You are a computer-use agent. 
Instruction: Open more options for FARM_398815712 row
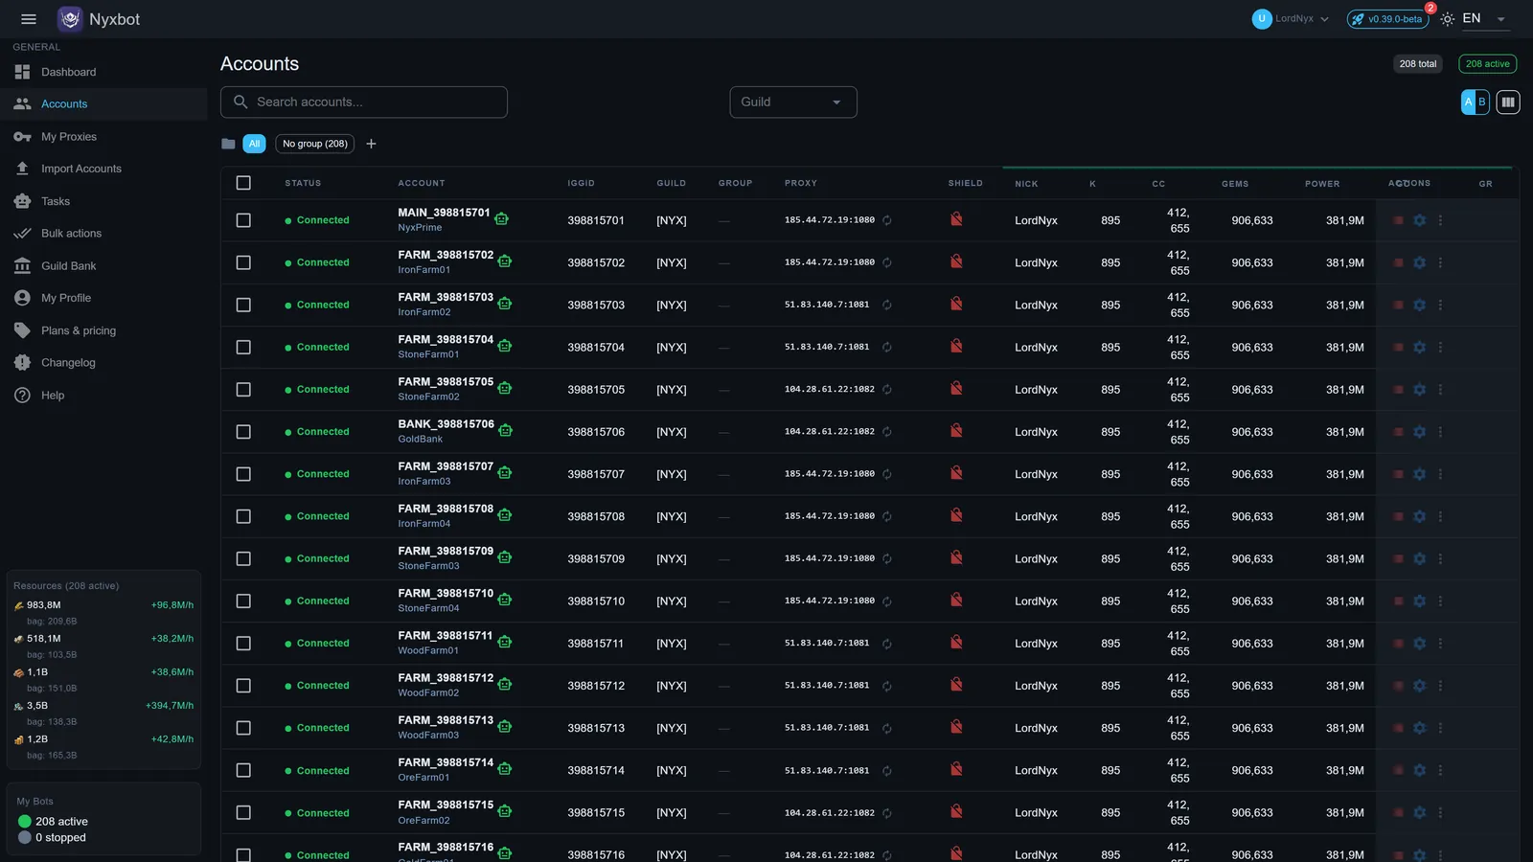pyautogui.click(x=1440, y=686)
